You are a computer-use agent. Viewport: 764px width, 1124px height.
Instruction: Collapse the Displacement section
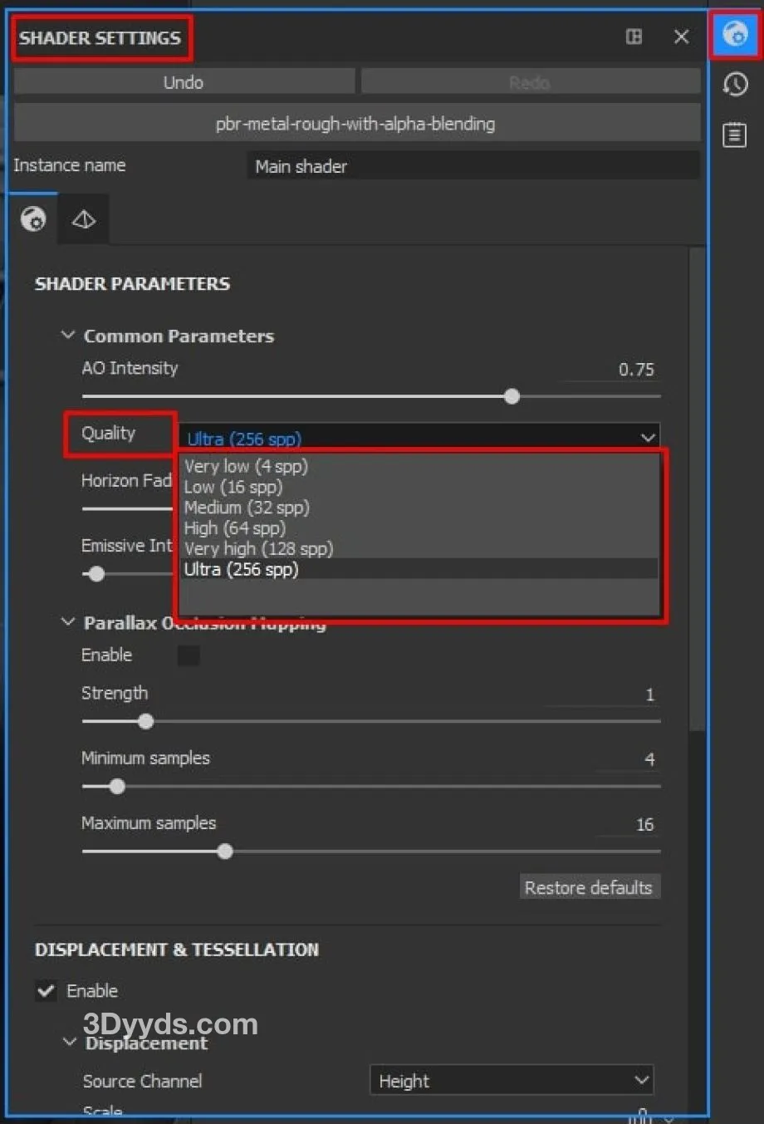pyautogui.click(x=70, y=1043)
